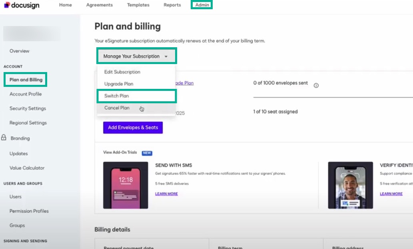Click the lock icon next to Branding
Viewport: 413px width, 249px height.
point(3,138)
